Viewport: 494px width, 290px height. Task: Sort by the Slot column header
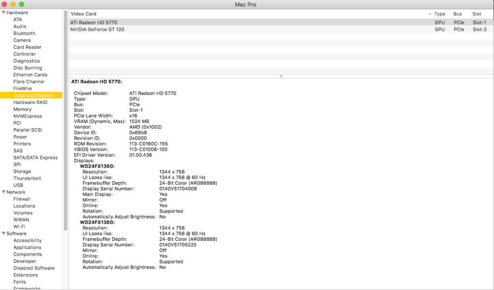(477, 14)
